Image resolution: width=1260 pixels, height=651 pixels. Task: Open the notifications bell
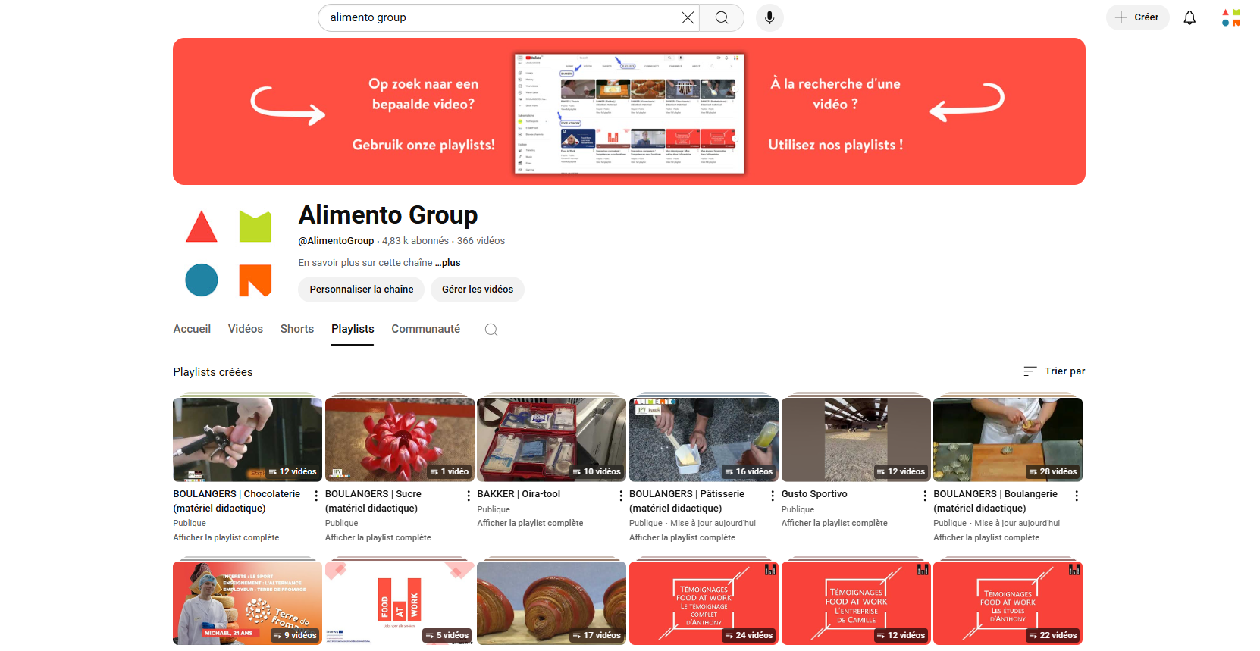tap(1189, 17)
